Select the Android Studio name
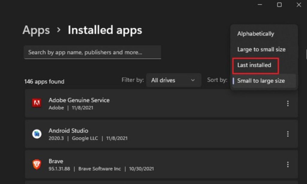The height and width of the screenshot is (184, 307). [x=68, y=131]
